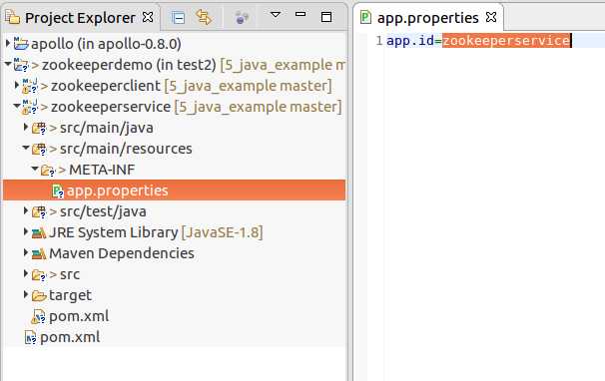Expand the zookeeperclient module
The height and width of the screenshot is (381, 605).
(16, 85)
